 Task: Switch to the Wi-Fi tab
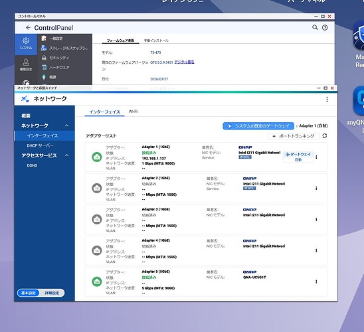pyautogui.click(x=133, y=112)
